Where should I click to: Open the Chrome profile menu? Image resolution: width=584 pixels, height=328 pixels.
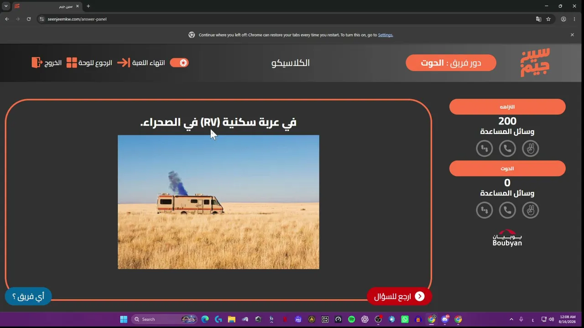563,19
